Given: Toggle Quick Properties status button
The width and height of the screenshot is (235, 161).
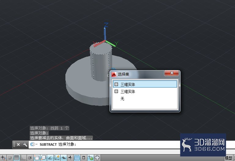Looking at the screenshot, I should pos(84,158).
